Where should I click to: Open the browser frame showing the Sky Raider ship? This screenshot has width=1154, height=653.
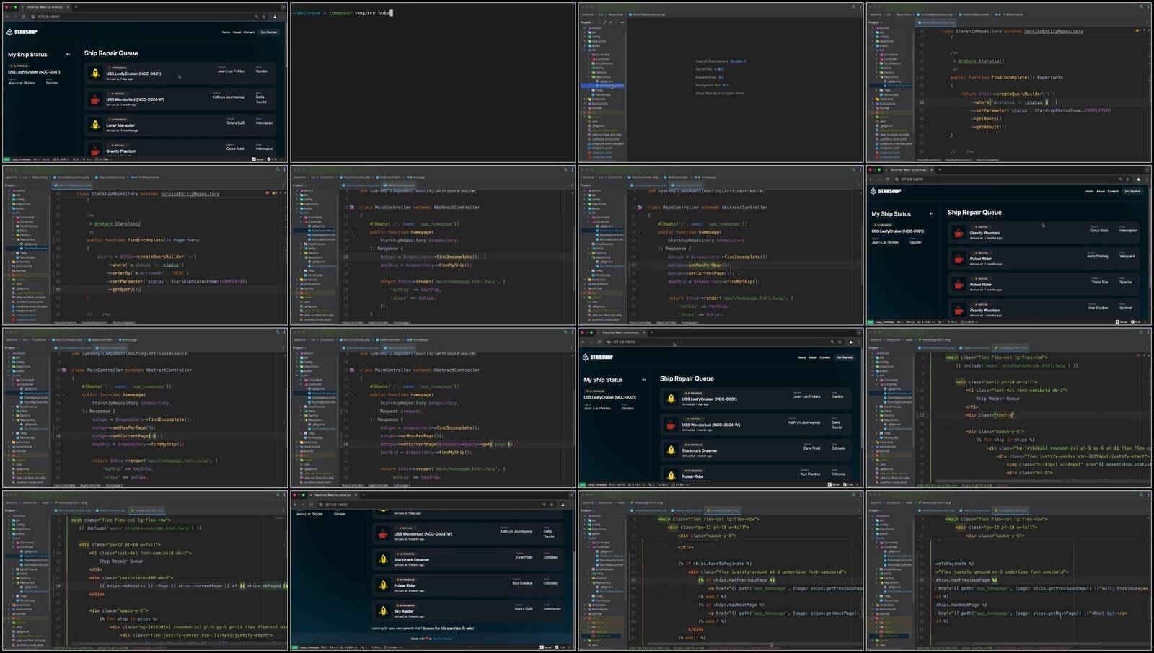pos(433,571)
